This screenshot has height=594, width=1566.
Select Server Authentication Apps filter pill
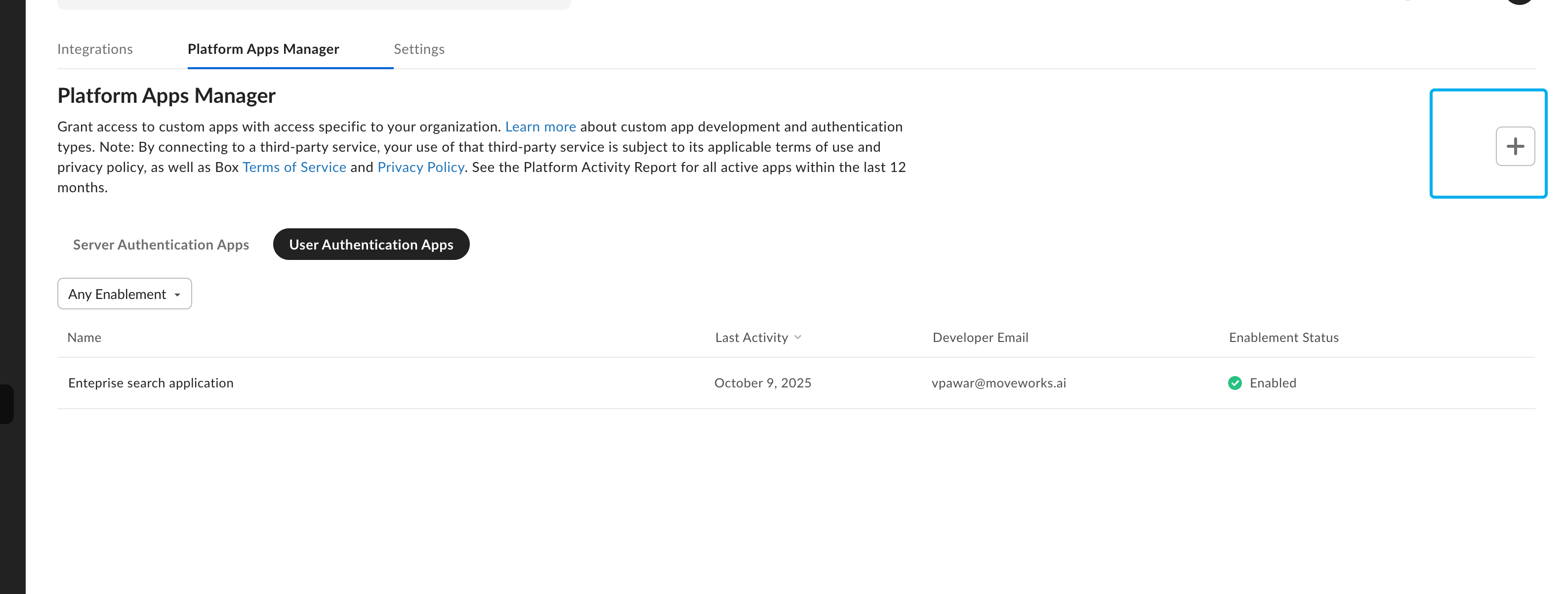(x=161, y=245)
